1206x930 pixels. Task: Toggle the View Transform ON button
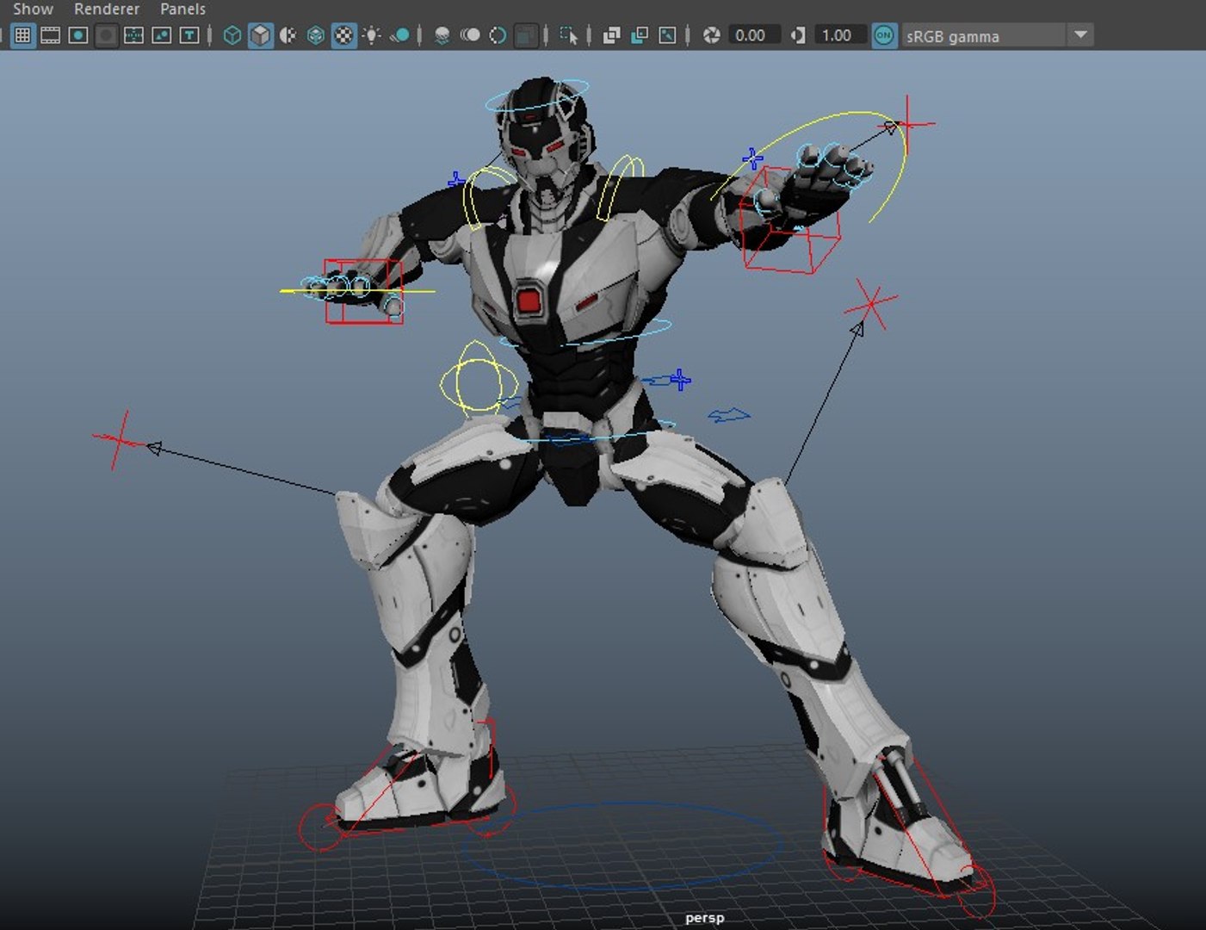coord(884,35)
